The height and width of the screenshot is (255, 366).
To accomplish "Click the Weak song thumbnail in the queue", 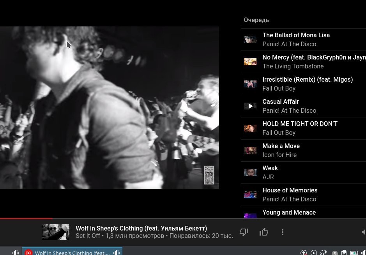I will [250, 173].
